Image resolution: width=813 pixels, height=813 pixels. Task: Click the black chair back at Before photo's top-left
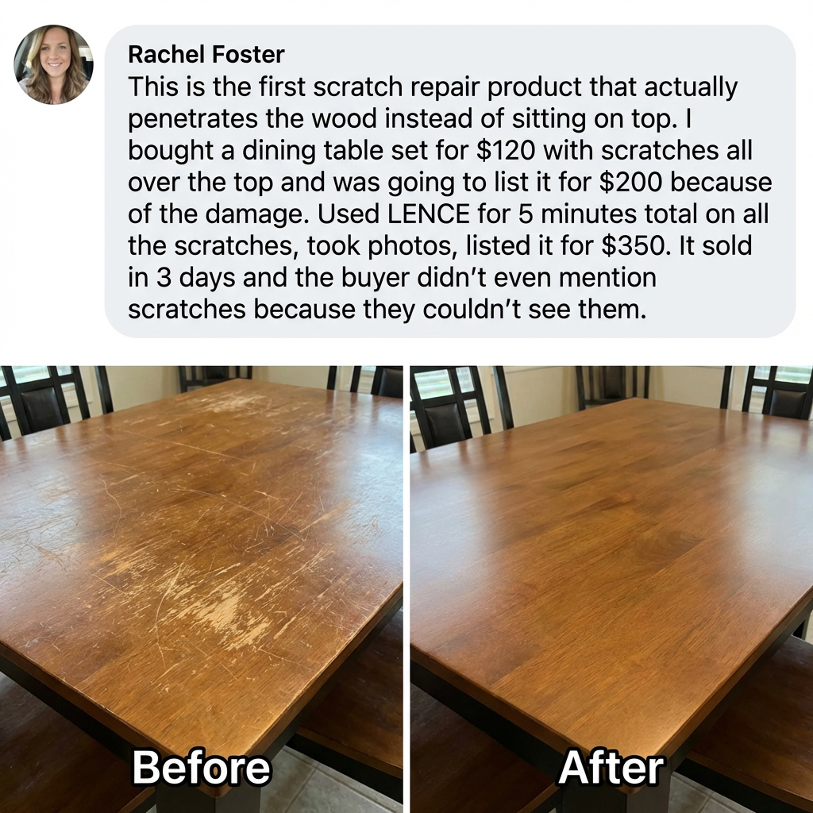point(45,401)
